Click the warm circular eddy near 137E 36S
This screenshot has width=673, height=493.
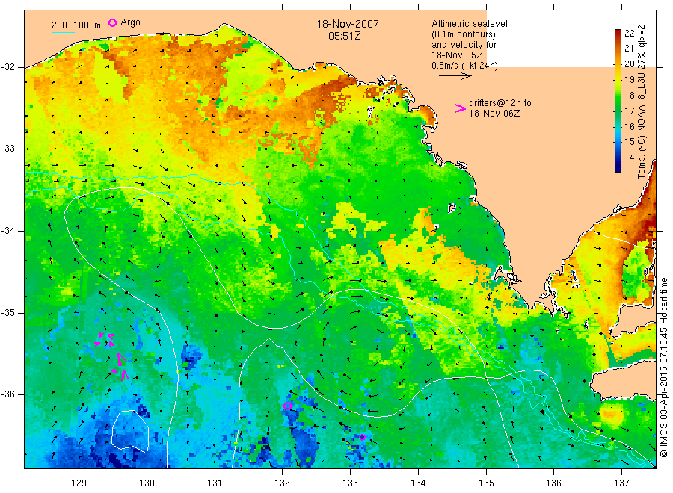pyautogui.click(x=611, y=415)
